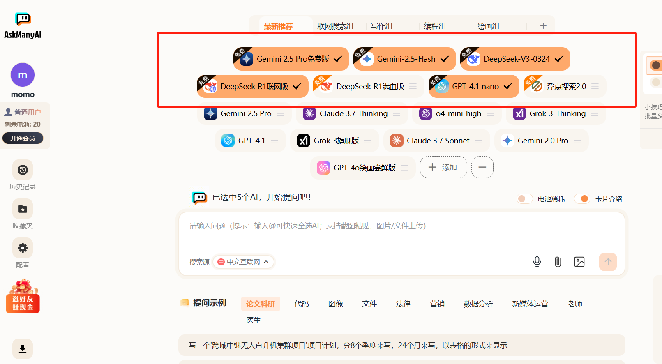This screenshot has width=662, height=364.
Task: Open the 历史记录 history icon
Action: (23, 170)
